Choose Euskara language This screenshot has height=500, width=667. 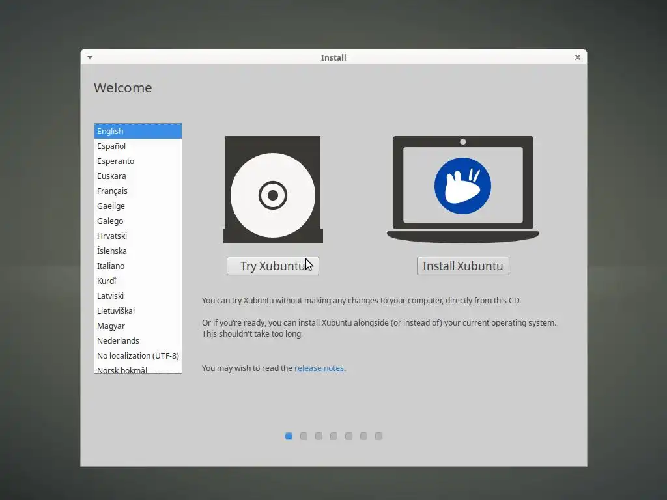(x=138, y=176)
